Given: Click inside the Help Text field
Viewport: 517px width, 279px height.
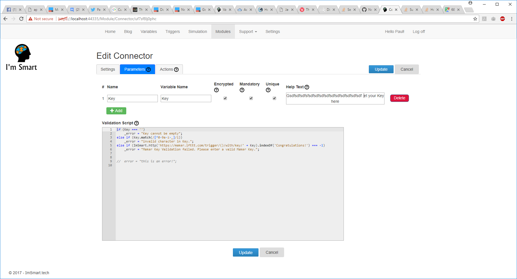Looking at the screenshot, I should 335,98.
